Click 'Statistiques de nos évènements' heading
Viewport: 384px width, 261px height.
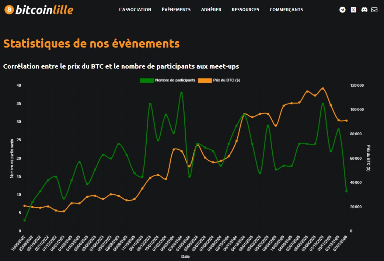pyautogui.click(x=91, y=43)
